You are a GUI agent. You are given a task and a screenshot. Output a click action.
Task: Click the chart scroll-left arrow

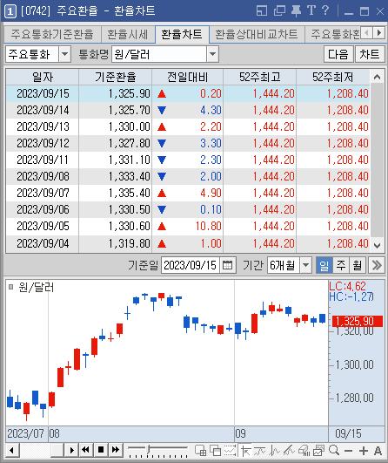coord(12,451)
